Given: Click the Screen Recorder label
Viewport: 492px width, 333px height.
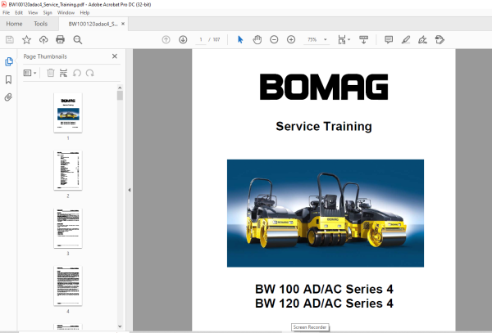Looking at the screenshot, I should tap(310, 327).
